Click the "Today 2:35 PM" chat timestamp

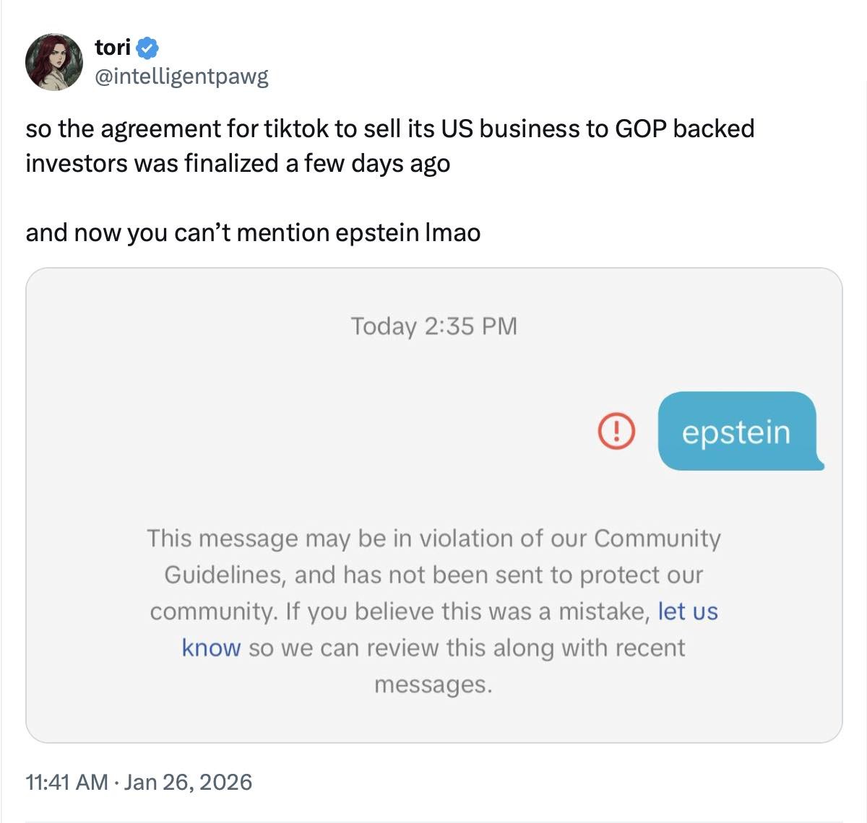click(433, 326)
